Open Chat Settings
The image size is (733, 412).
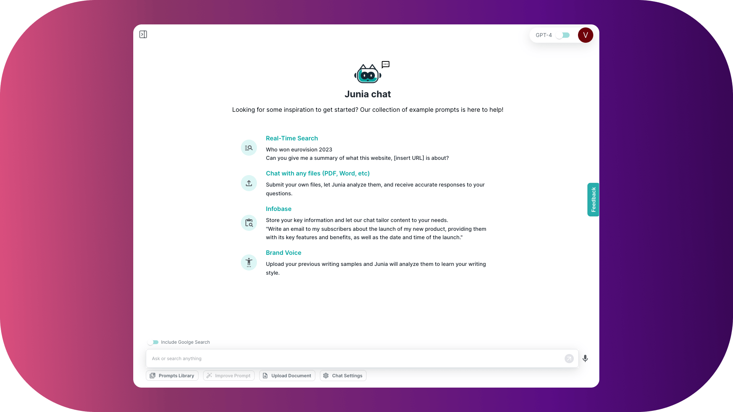[x=343, y=376]
